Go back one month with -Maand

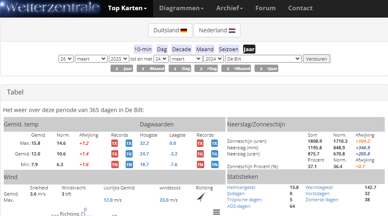151,69
